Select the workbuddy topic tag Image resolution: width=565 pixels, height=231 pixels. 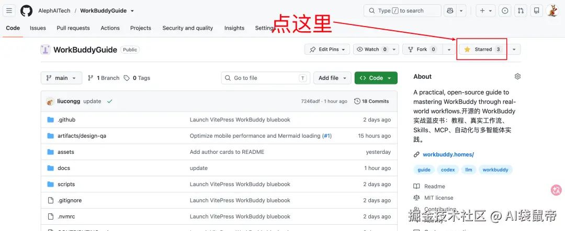(495, 169)
